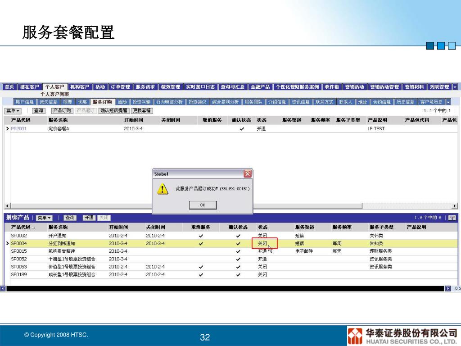Click the 电子邮件 channel cell for SP0015

click(x=304, y=251)
